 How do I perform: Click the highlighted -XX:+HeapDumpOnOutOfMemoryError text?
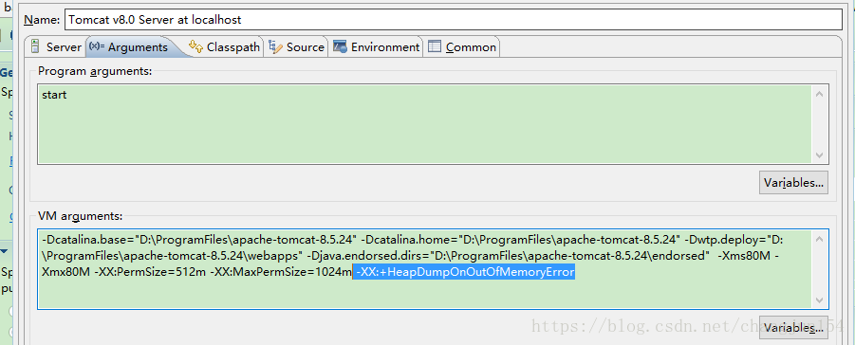[x=464, y=273]
